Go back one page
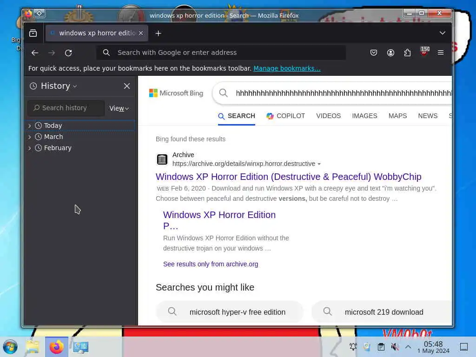 coord(35,53)
